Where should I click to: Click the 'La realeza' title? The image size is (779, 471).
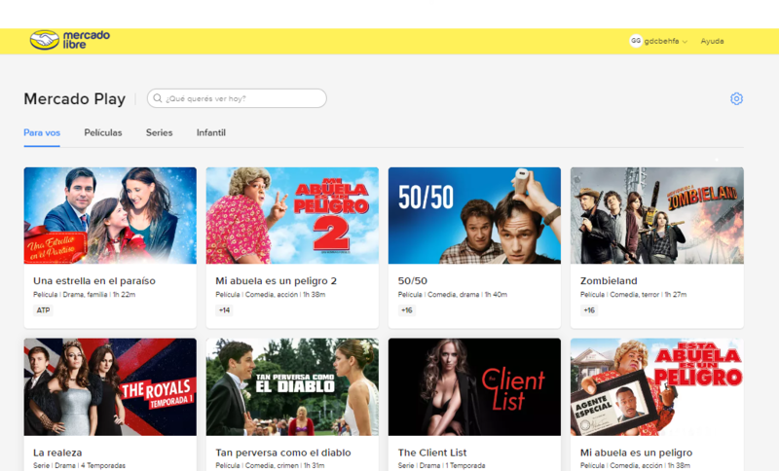tap(57, 453)
